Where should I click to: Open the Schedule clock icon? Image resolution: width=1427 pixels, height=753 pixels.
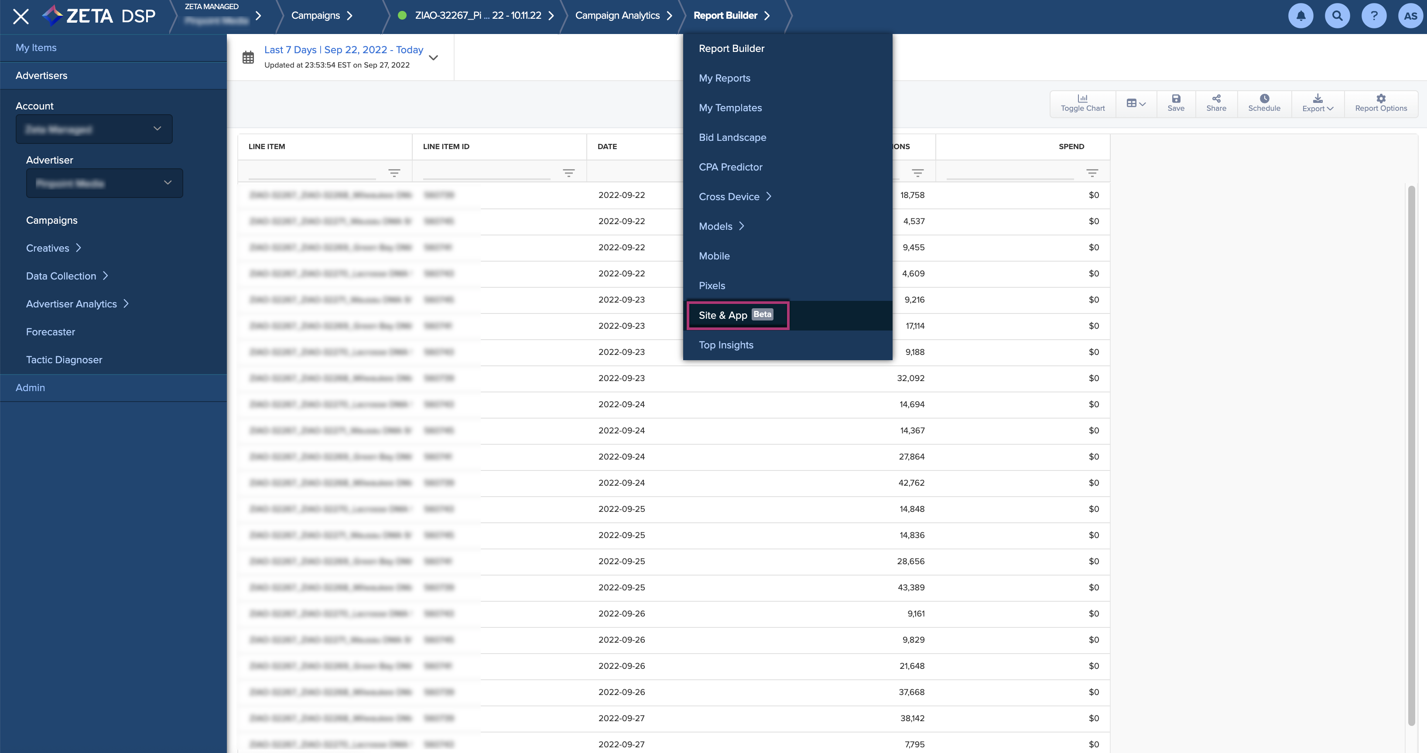(1263, 99)
